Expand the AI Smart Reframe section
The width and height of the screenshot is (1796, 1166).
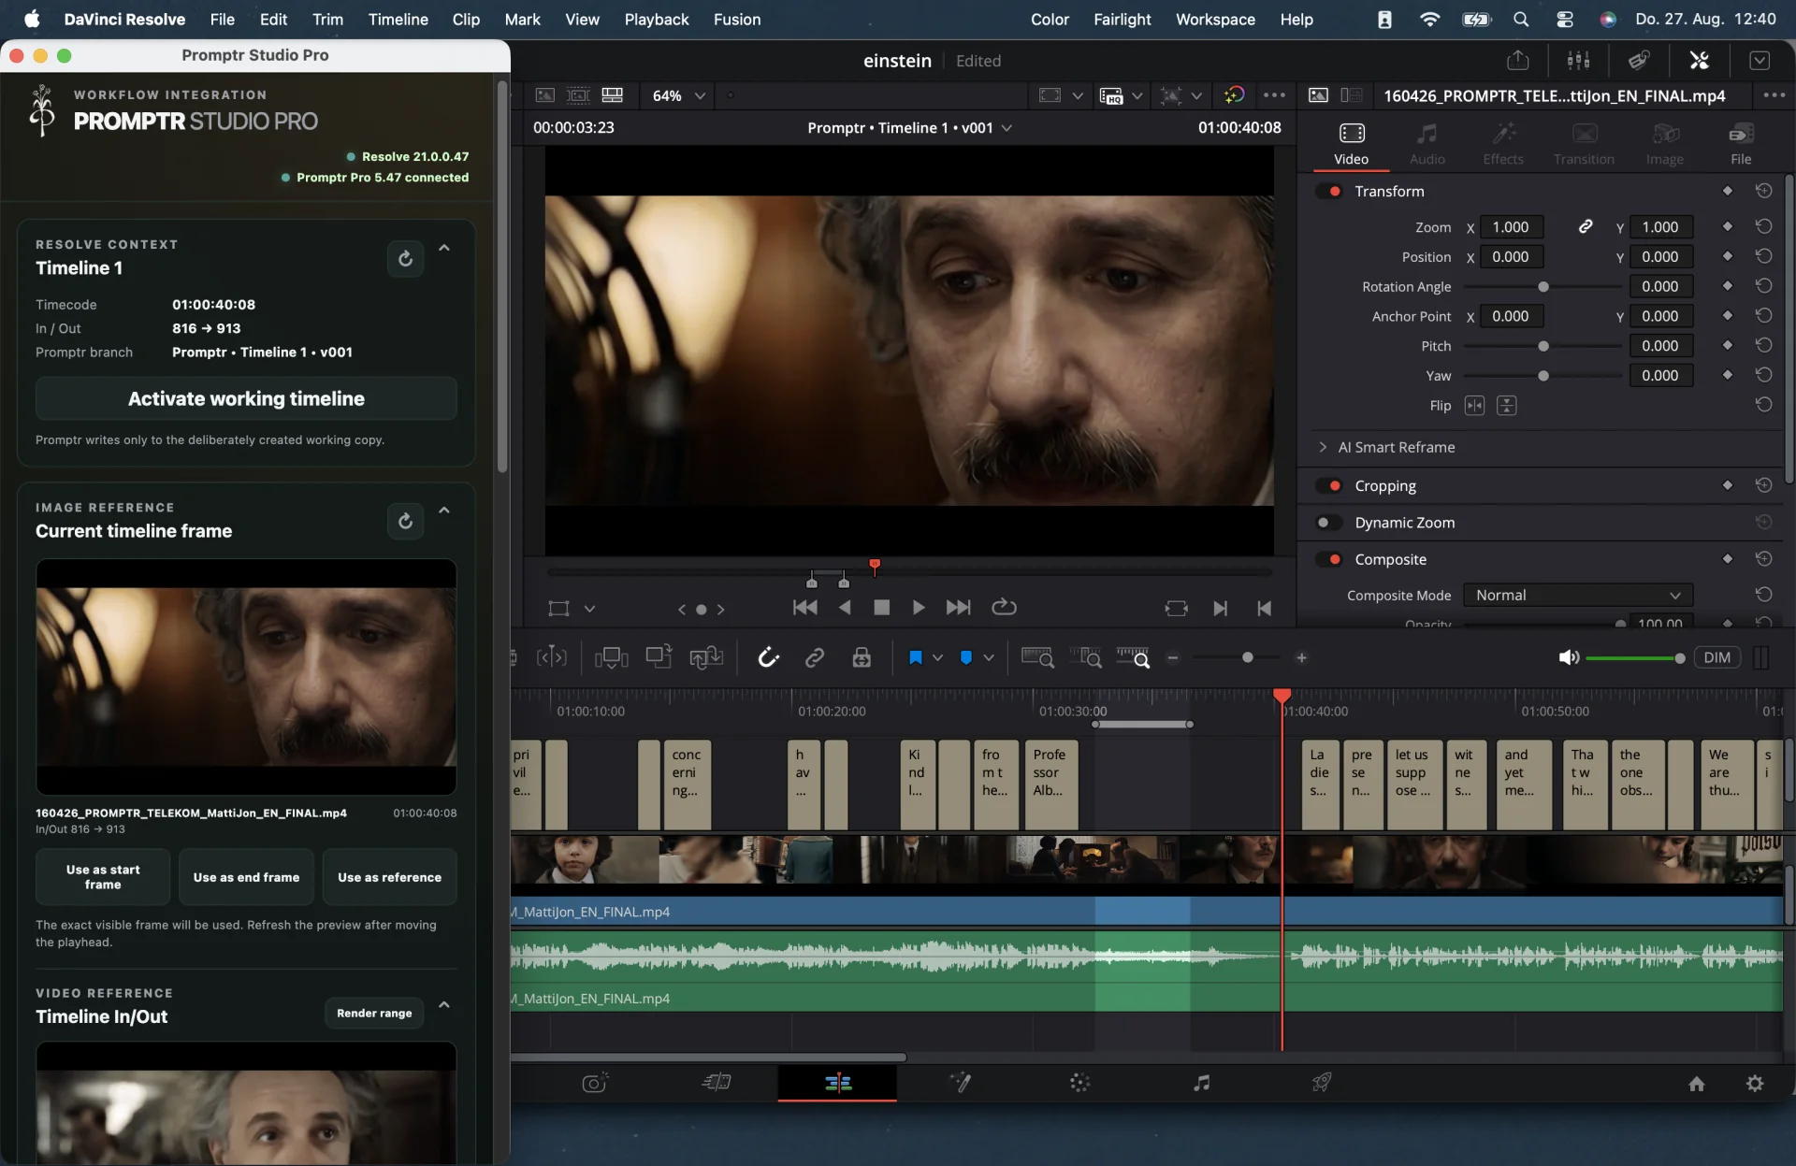click(1322, 448)
